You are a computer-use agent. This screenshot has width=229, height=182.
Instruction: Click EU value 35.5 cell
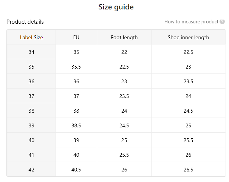click(76, 67)
